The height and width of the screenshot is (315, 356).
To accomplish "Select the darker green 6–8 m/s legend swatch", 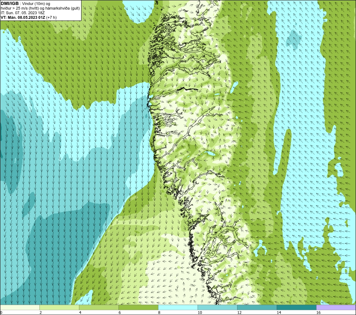I will (138, 308).
